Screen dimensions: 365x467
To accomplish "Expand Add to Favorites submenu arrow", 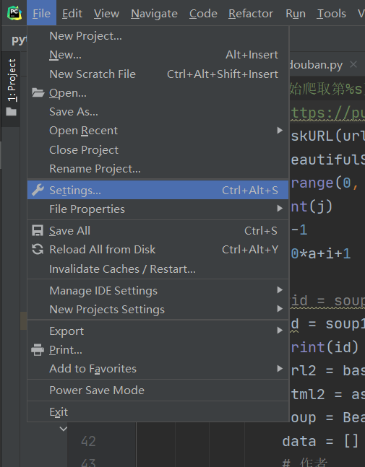I will pos(280,369).
